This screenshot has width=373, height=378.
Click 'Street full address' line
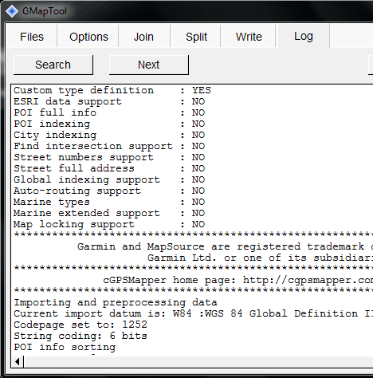[109, 168]
